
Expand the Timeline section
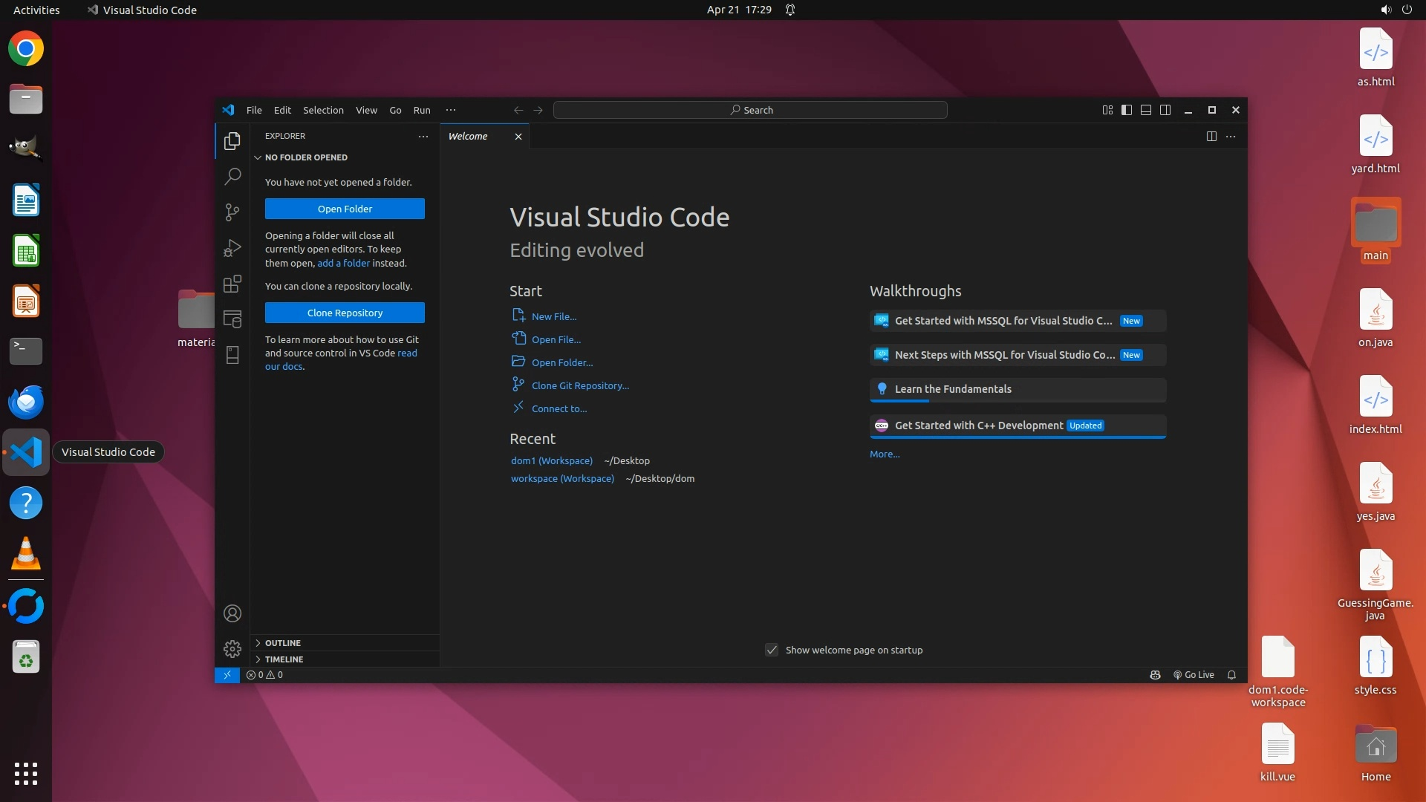coord(284,659)
